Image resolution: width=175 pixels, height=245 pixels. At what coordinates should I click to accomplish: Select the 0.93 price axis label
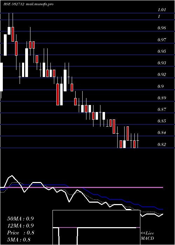(162, 63)
